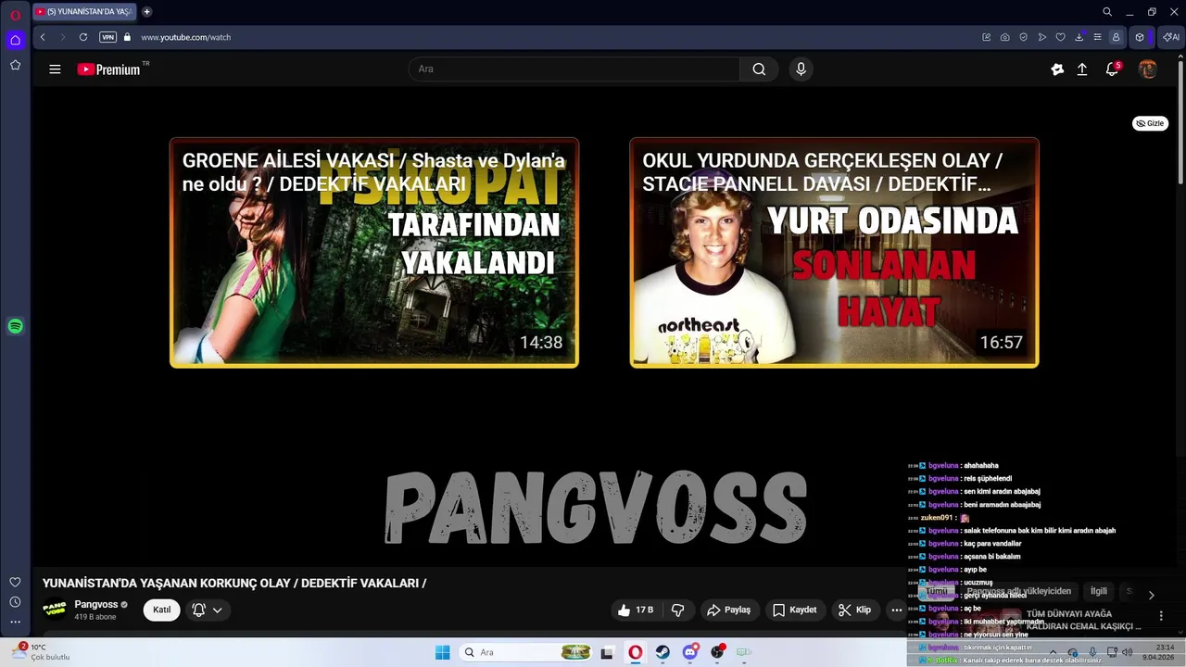Screen dimensions: 1186x667
Task: Open the downloads icon in toolbar
Action: pyautogui.click(x=1079, y=37)
